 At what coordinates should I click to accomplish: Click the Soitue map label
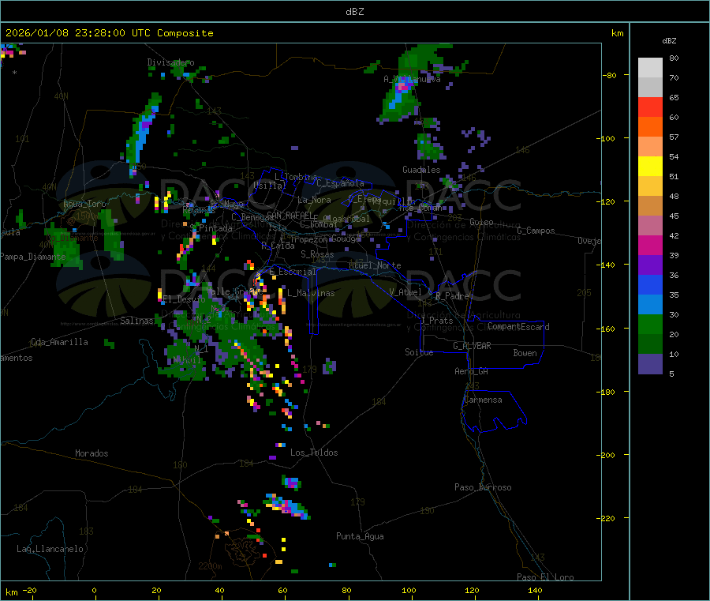pos(419,352)
